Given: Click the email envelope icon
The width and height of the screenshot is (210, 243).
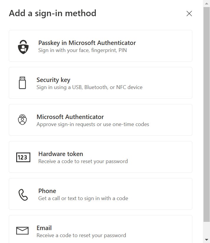Looking at the screenshot, I should coord(22,231).
